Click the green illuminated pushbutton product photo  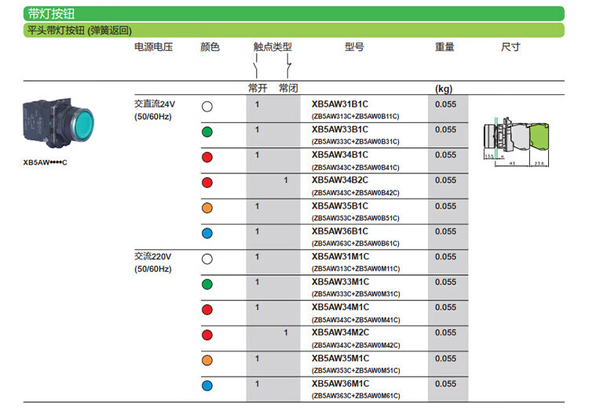pos(63,124)
